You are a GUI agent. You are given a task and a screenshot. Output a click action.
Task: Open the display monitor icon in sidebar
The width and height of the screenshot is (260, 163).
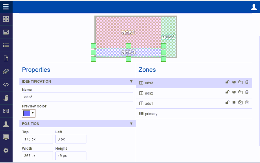(x=6, y=137)
